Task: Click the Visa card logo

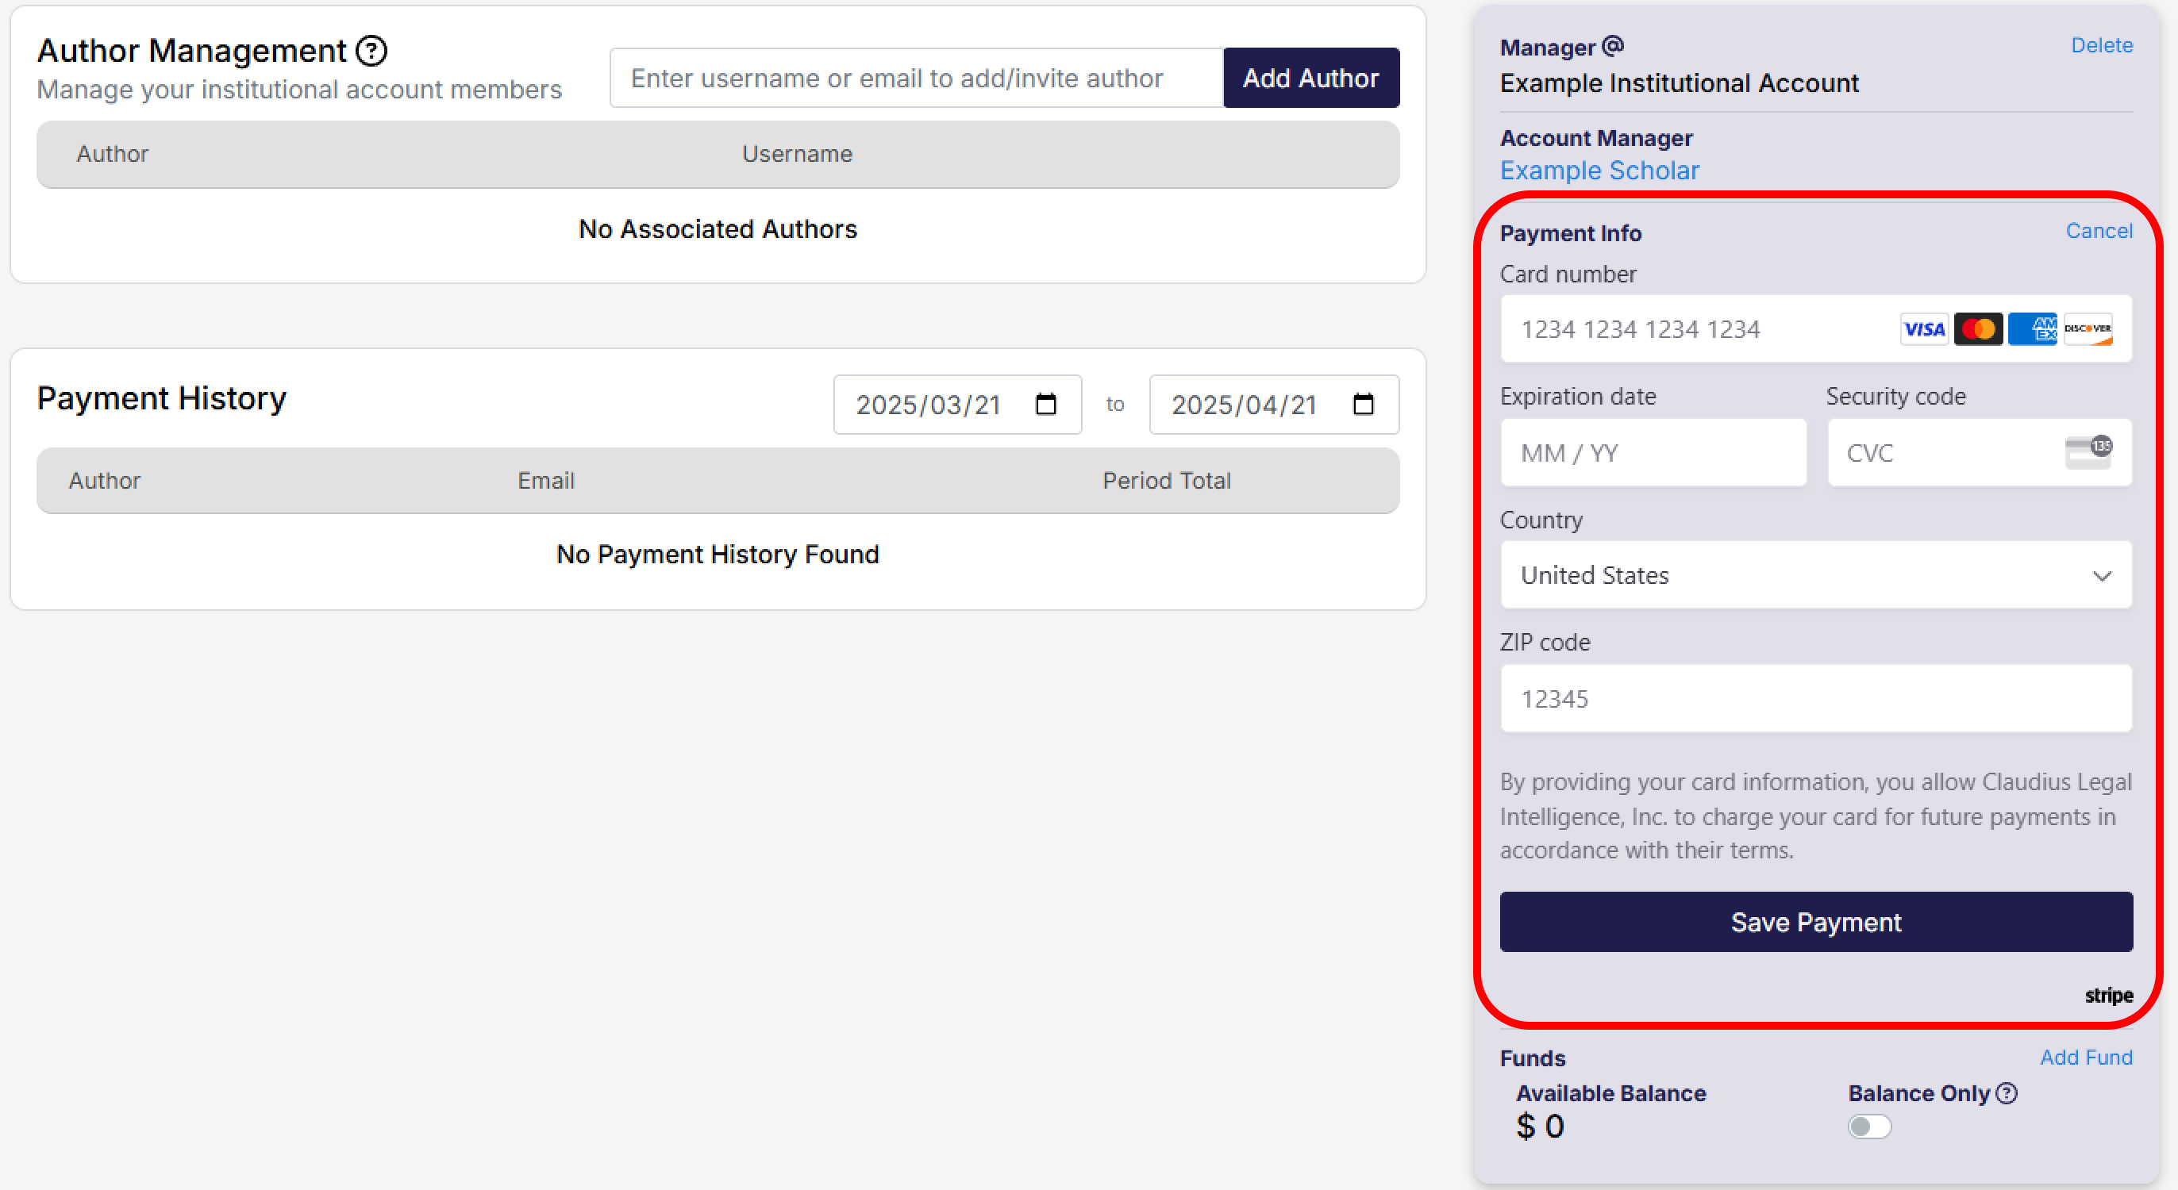Action: click(x=1923, y=328)
